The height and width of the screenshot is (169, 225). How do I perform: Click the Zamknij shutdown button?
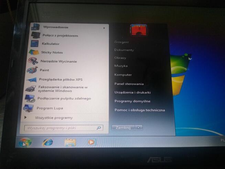[123, 128]
